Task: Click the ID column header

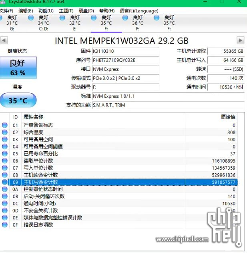Action: 15,117
